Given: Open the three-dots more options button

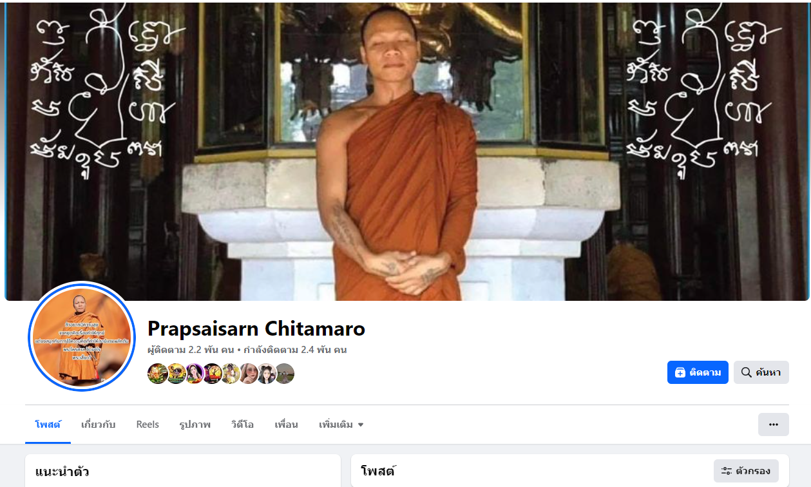Looking at the screenshot, I should (774, 425).
